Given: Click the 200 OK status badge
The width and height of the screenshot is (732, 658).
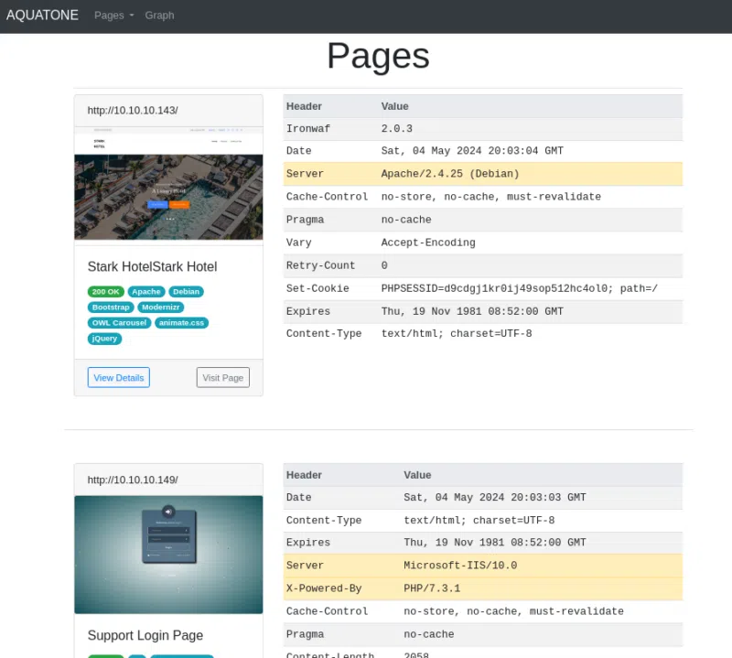Looking at the screenshot, I should [106, 292].
